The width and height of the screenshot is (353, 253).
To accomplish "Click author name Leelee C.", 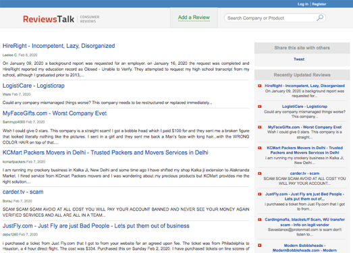I will [x=10, y=55].
